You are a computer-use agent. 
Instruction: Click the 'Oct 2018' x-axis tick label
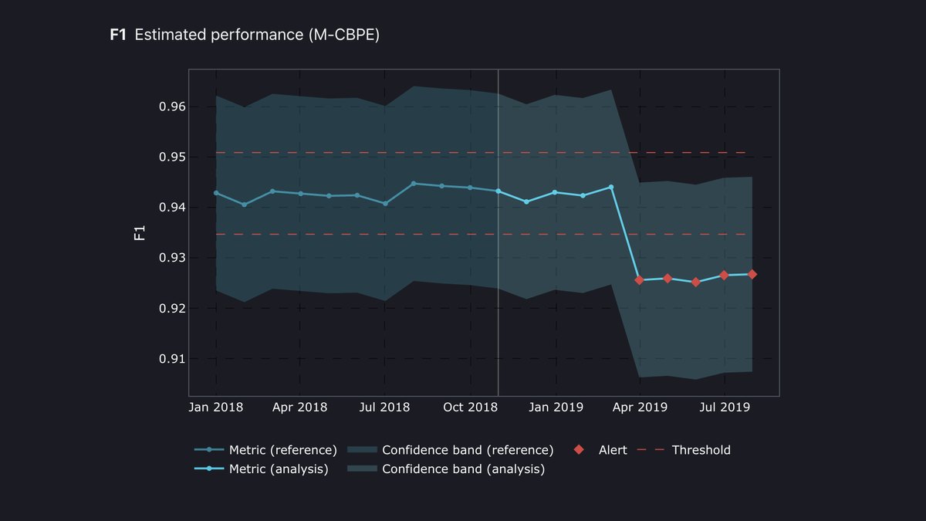[470, 407]
